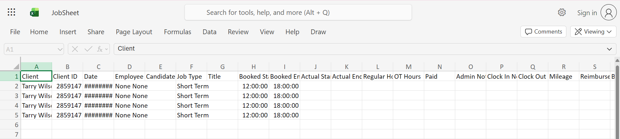Open the Formulas ribbon tab

tap(177, 32)
